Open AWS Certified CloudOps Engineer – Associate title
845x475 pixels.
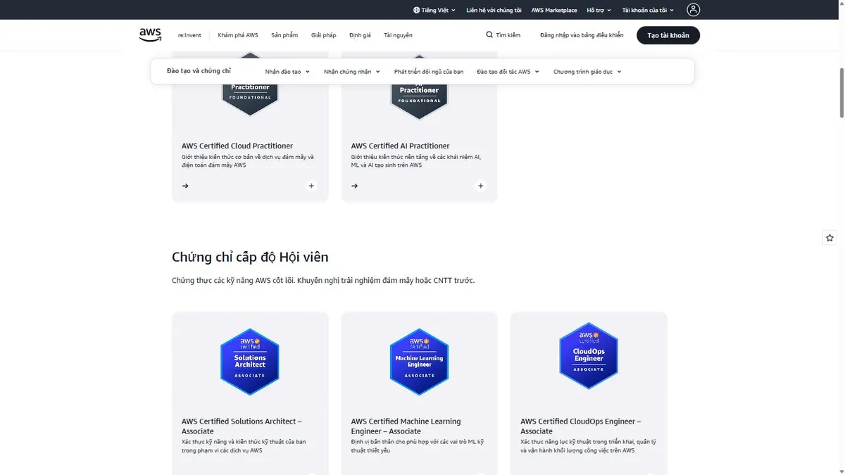(x=581, y=426)
